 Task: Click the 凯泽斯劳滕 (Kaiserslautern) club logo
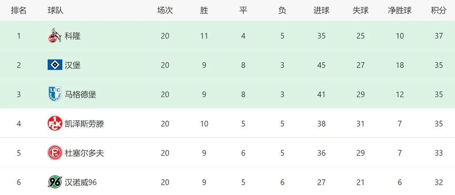(55, 123)
